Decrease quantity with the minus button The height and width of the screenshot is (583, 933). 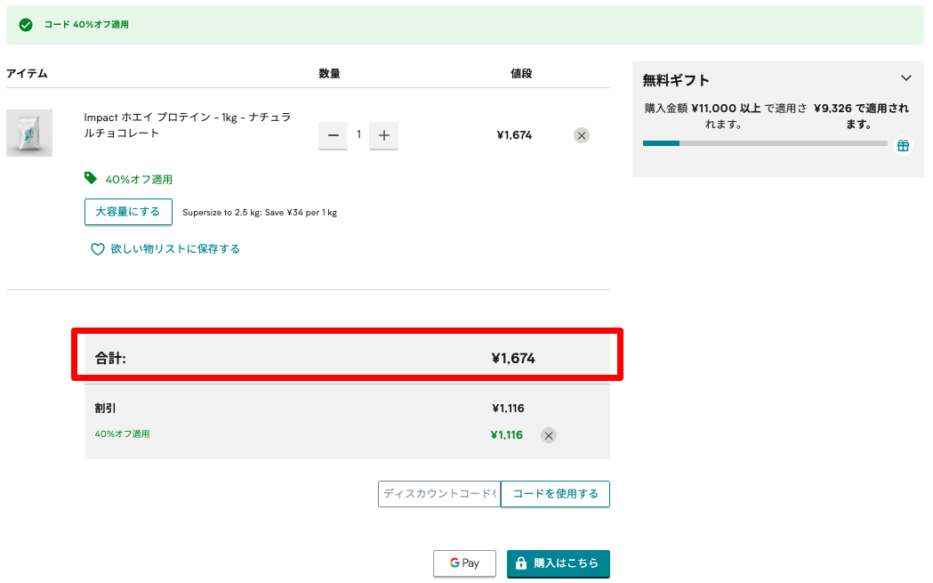[334, 135]
